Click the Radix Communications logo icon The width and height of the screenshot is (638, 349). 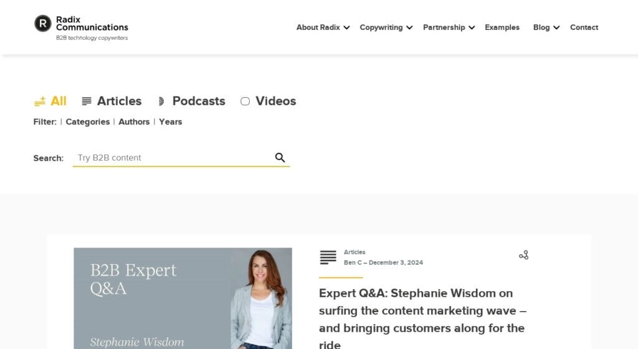(43, 24)
